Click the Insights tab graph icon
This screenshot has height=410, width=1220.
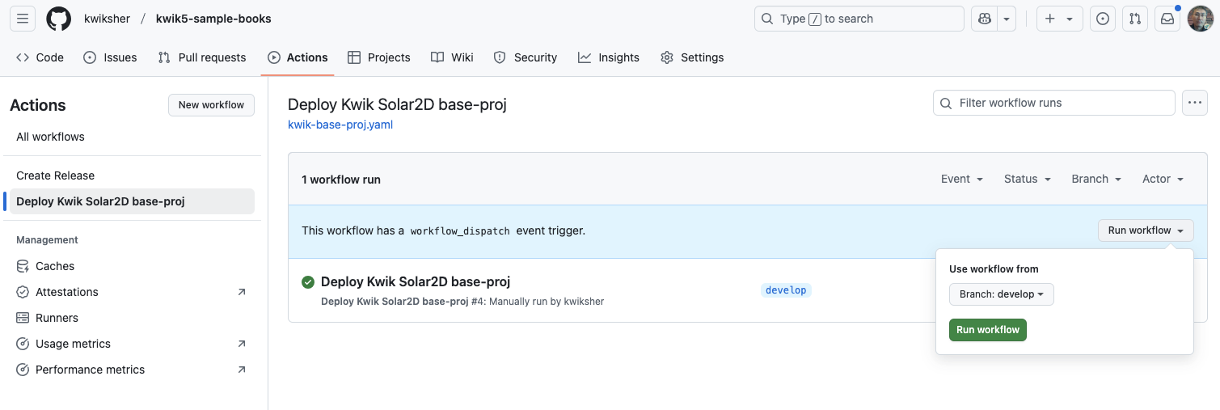(x=585, y=57)
